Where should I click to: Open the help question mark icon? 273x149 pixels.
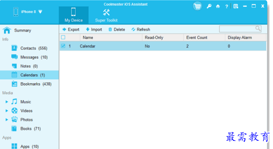227,7
